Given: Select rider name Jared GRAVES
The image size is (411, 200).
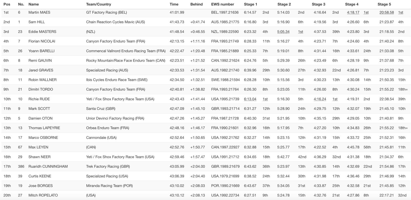Looking at the screenshot, I should tap(40, 70).
